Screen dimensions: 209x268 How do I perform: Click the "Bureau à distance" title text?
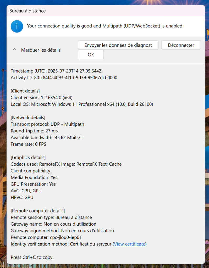tap(27, 11)
